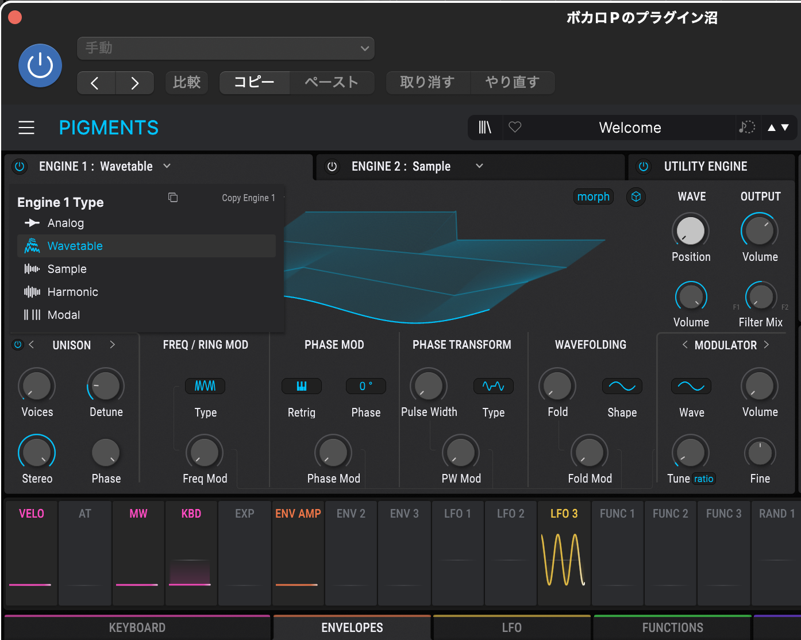Toggle the plugin bypass power button

40,65
